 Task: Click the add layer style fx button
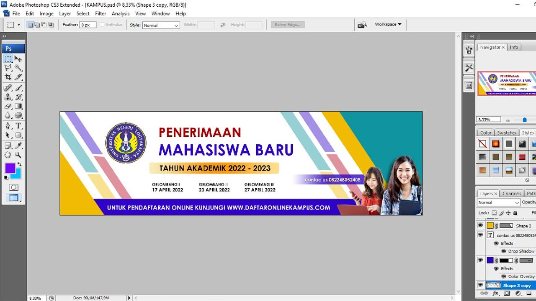497,293
